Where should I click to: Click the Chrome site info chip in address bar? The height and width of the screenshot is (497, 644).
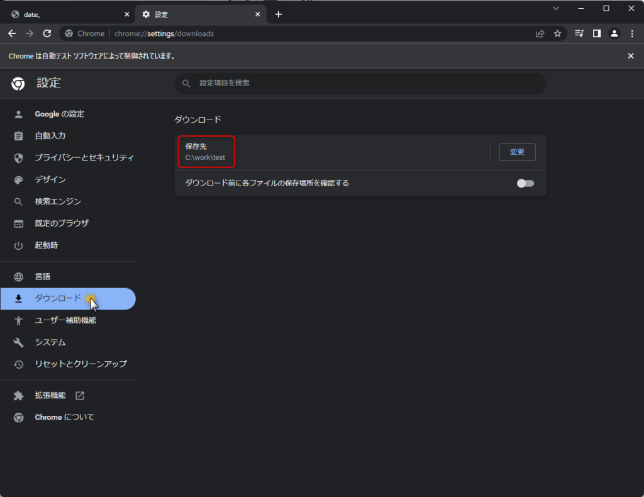(85, 34)
